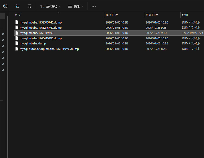This screenshot has height=158, width=204.
Task: Click the 名前 column header
Action: [x=18, y=15]
